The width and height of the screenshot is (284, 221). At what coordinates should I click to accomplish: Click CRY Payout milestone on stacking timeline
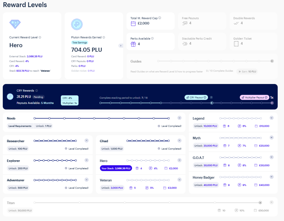212,103
